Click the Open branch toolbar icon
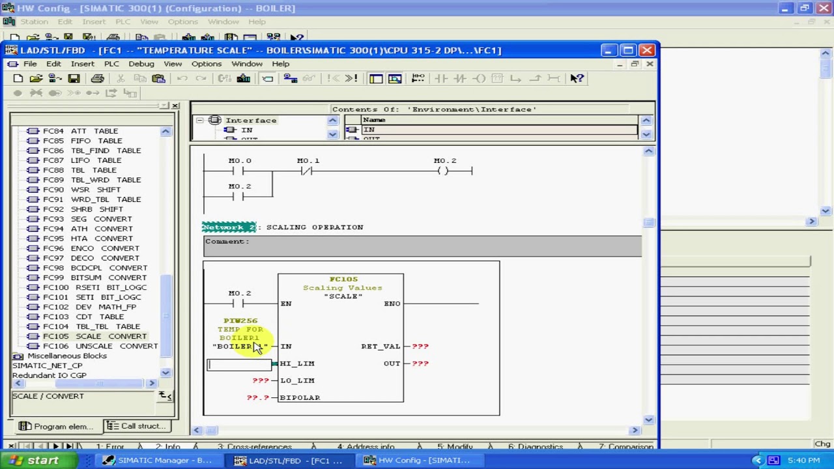834x469 pixels. 515,78
